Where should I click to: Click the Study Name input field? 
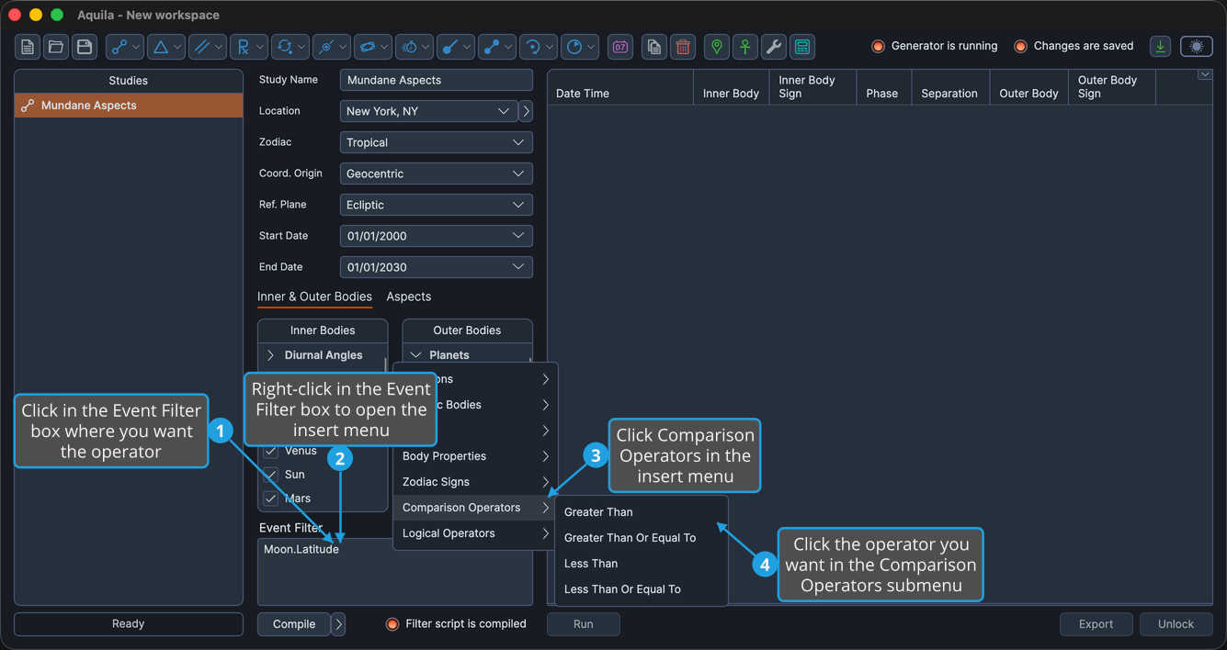436,80
